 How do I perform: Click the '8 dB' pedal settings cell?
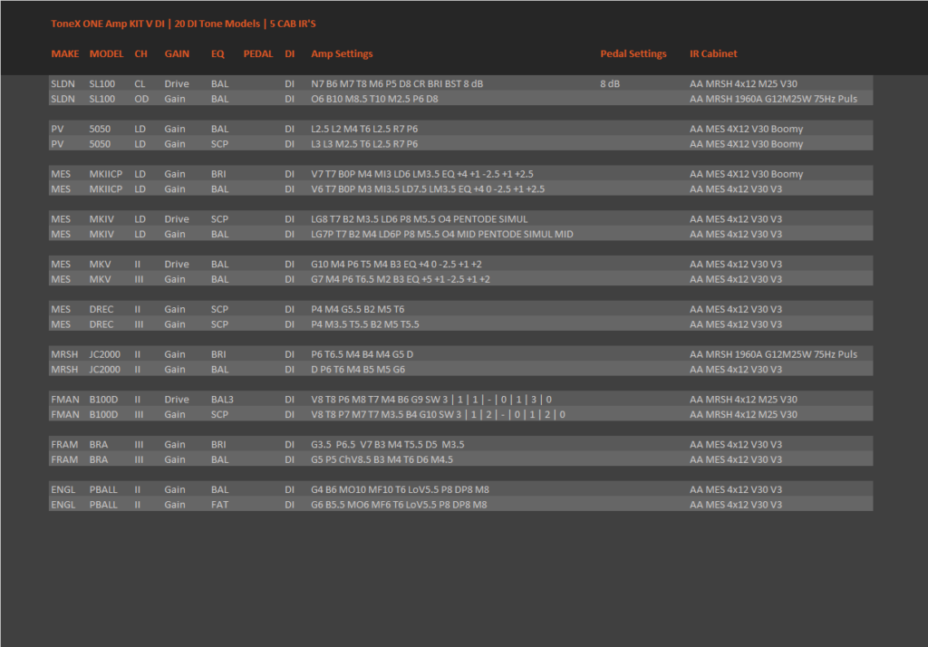tap(610, 84)
